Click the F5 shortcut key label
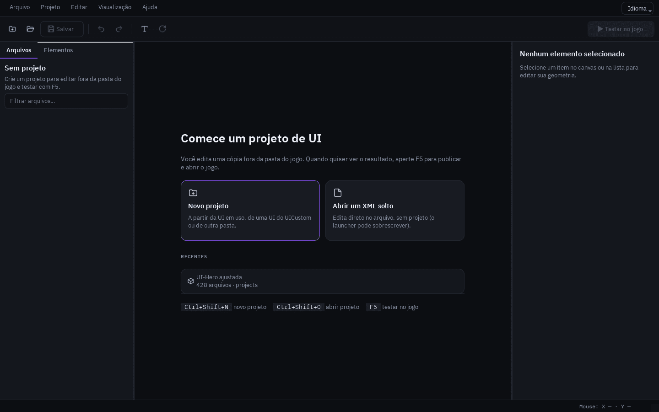Image resolution: width=659 pixels, height=412 pixels. pyautogui.click(x=373, y=307)
